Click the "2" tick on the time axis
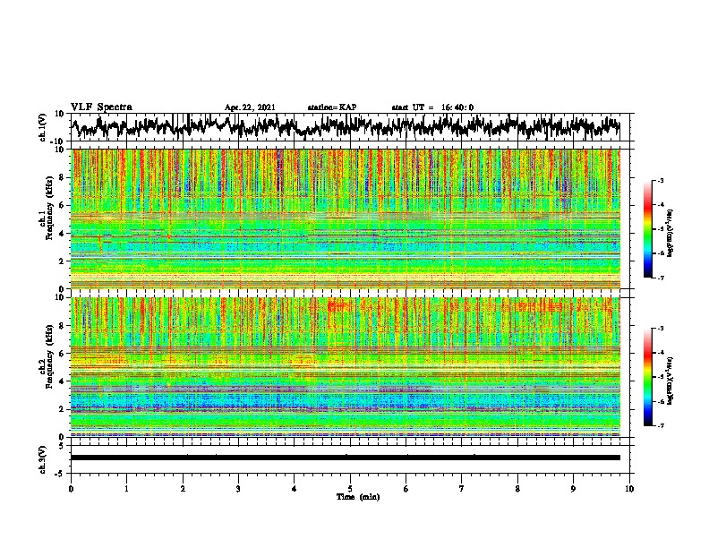Viewport: 709px width, 548px height. click(183, 489)
